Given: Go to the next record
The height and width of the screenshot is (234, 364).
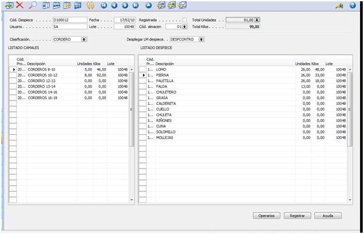Looking at the screenshot, I should pyautogui.click(x=125, y=5).
